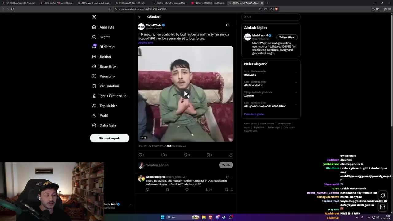Click Yanıtla button
This screenshot has height=221, width=393.
click(226, 165)
